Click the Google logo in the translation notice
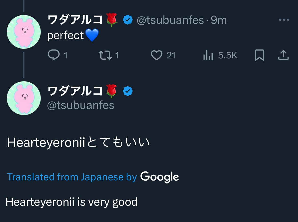 (x=159, y=177)
